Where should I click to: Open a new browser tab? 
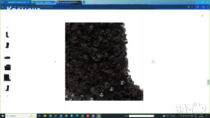pyautogui.click(x=84, y=2)
